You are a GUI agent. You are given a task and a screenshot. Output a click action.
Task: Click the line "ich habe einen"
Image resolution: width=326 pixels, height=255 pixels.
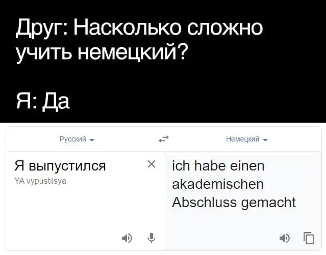(x=218, y=166)
